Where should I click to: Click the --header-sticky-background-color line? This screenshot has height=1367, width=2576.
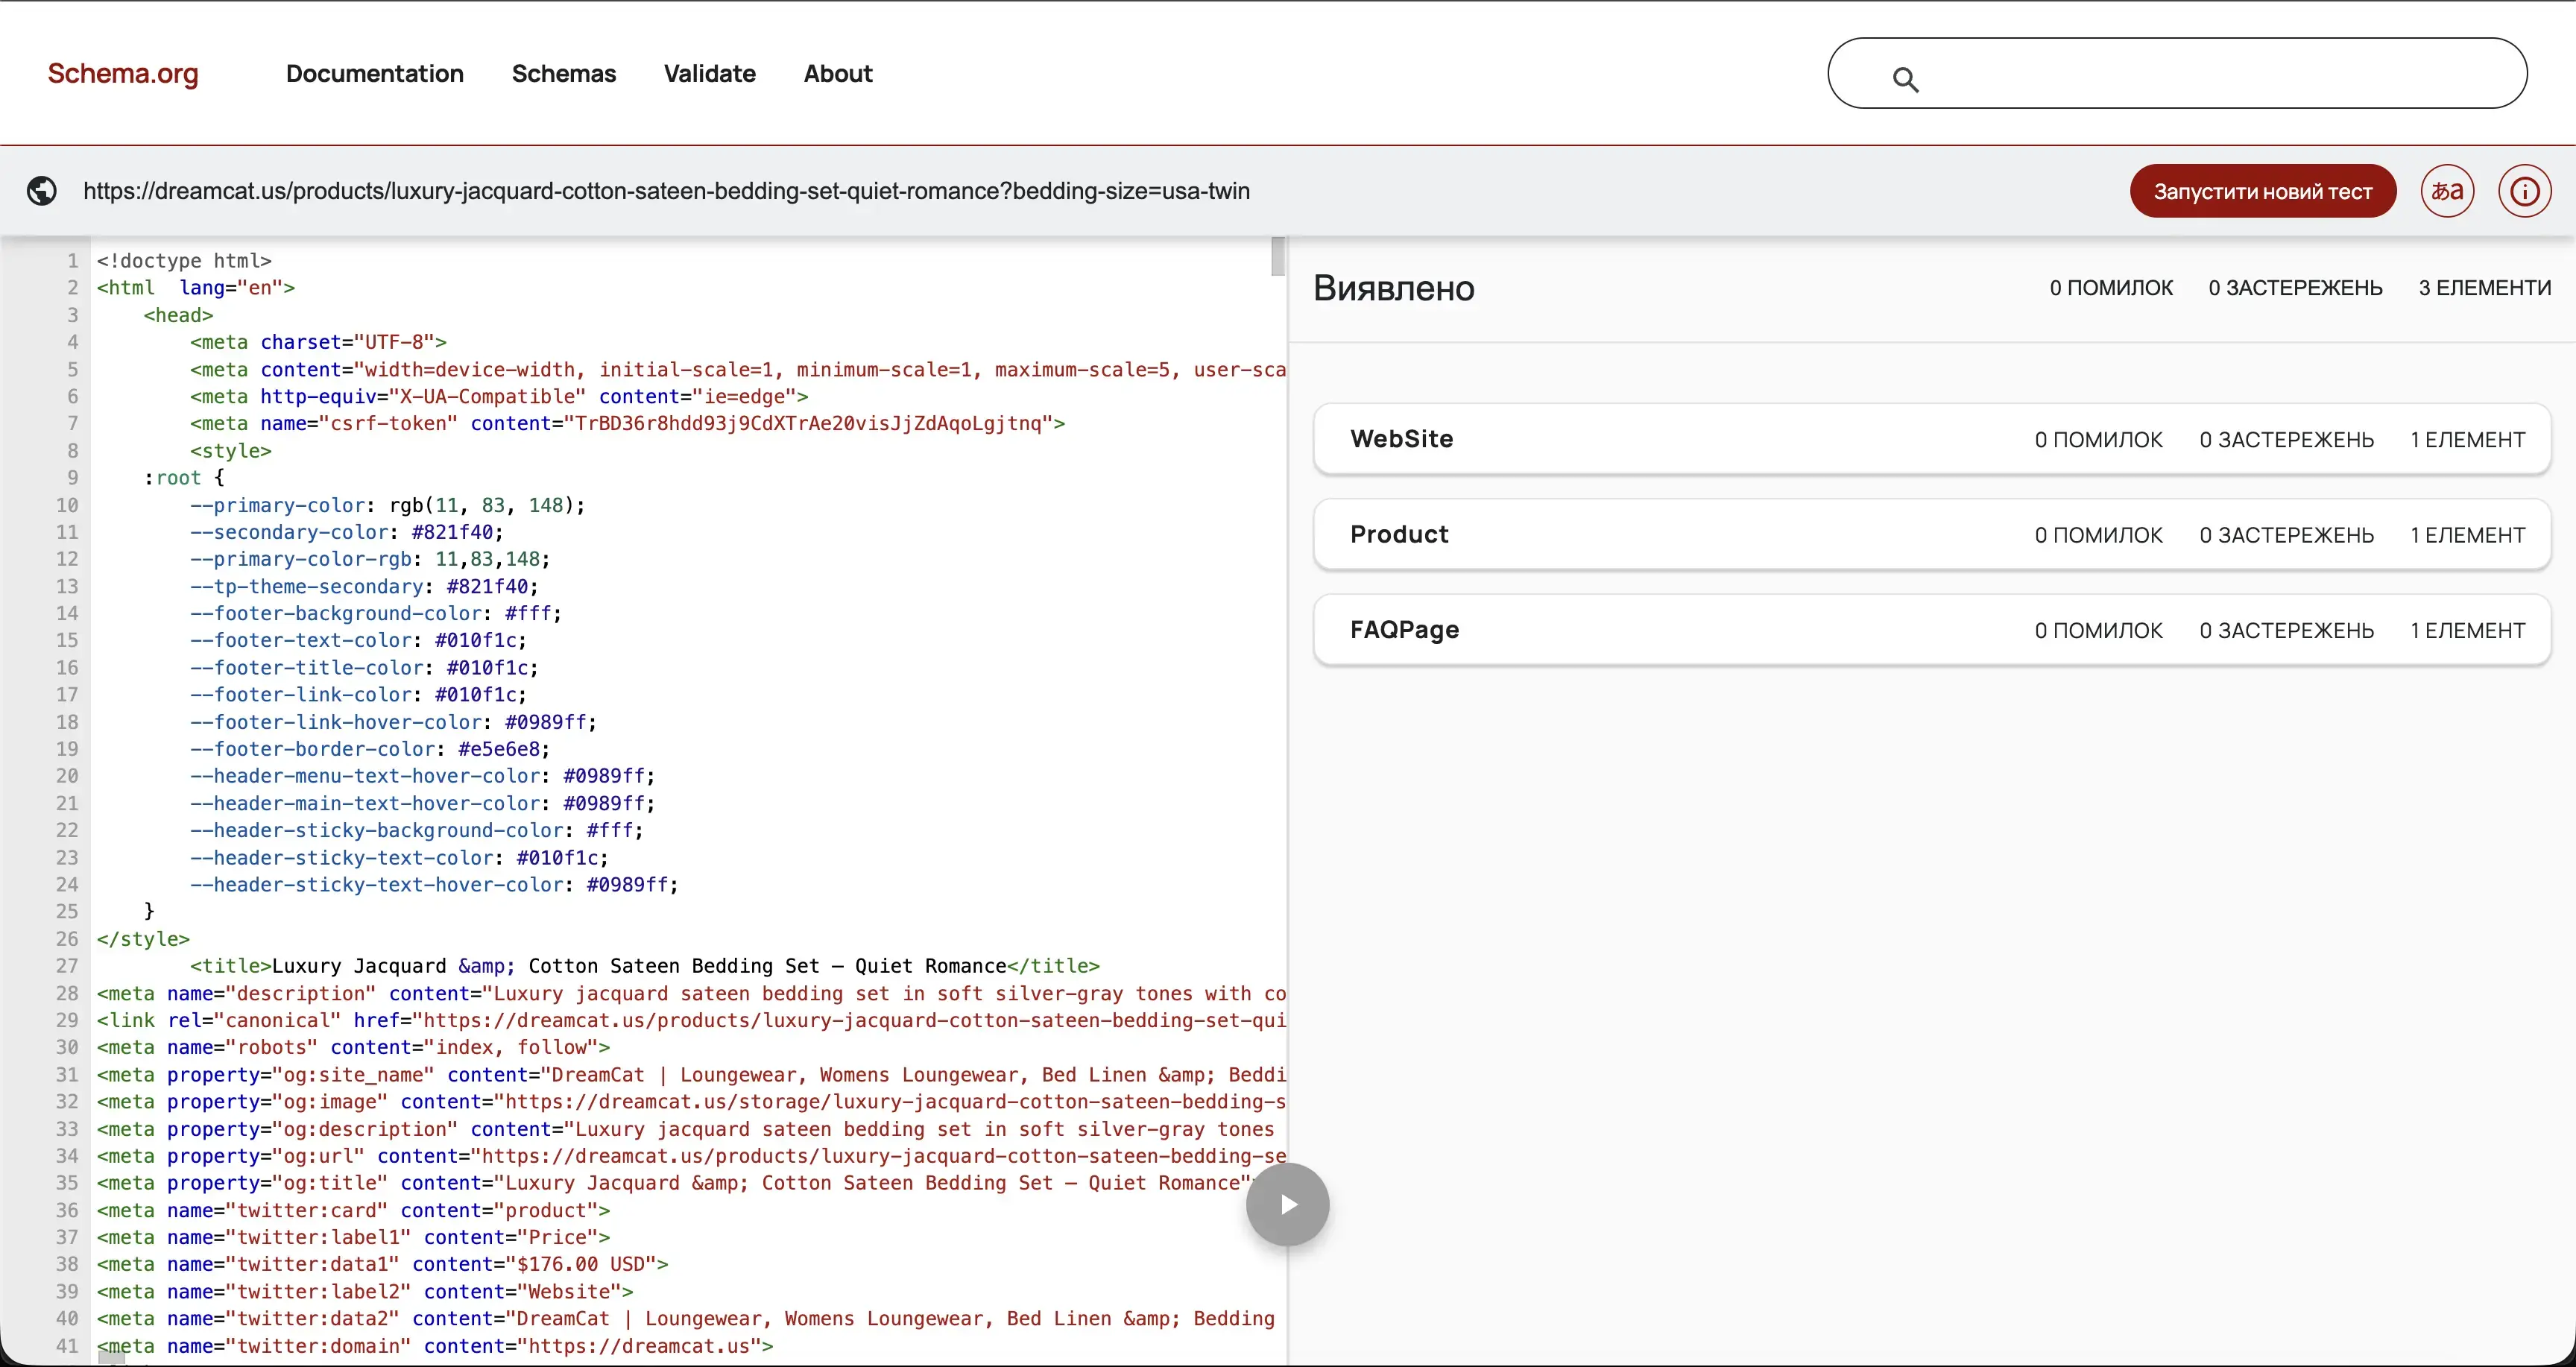[416, 830]
